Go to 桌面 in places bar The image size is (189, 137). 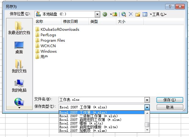(x=19, y=47)
